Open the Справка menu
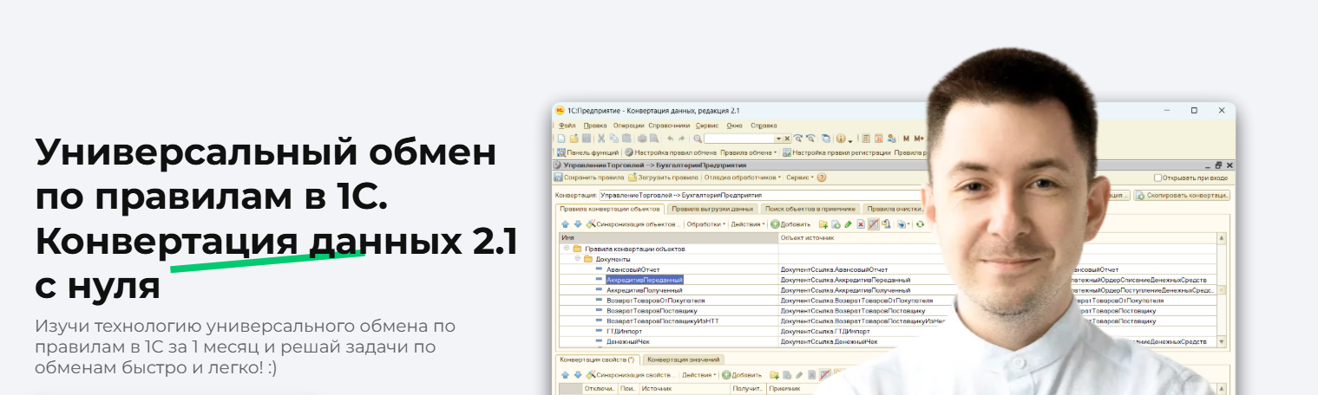This screenshot has height=395, width=1318. pos(764,126)
